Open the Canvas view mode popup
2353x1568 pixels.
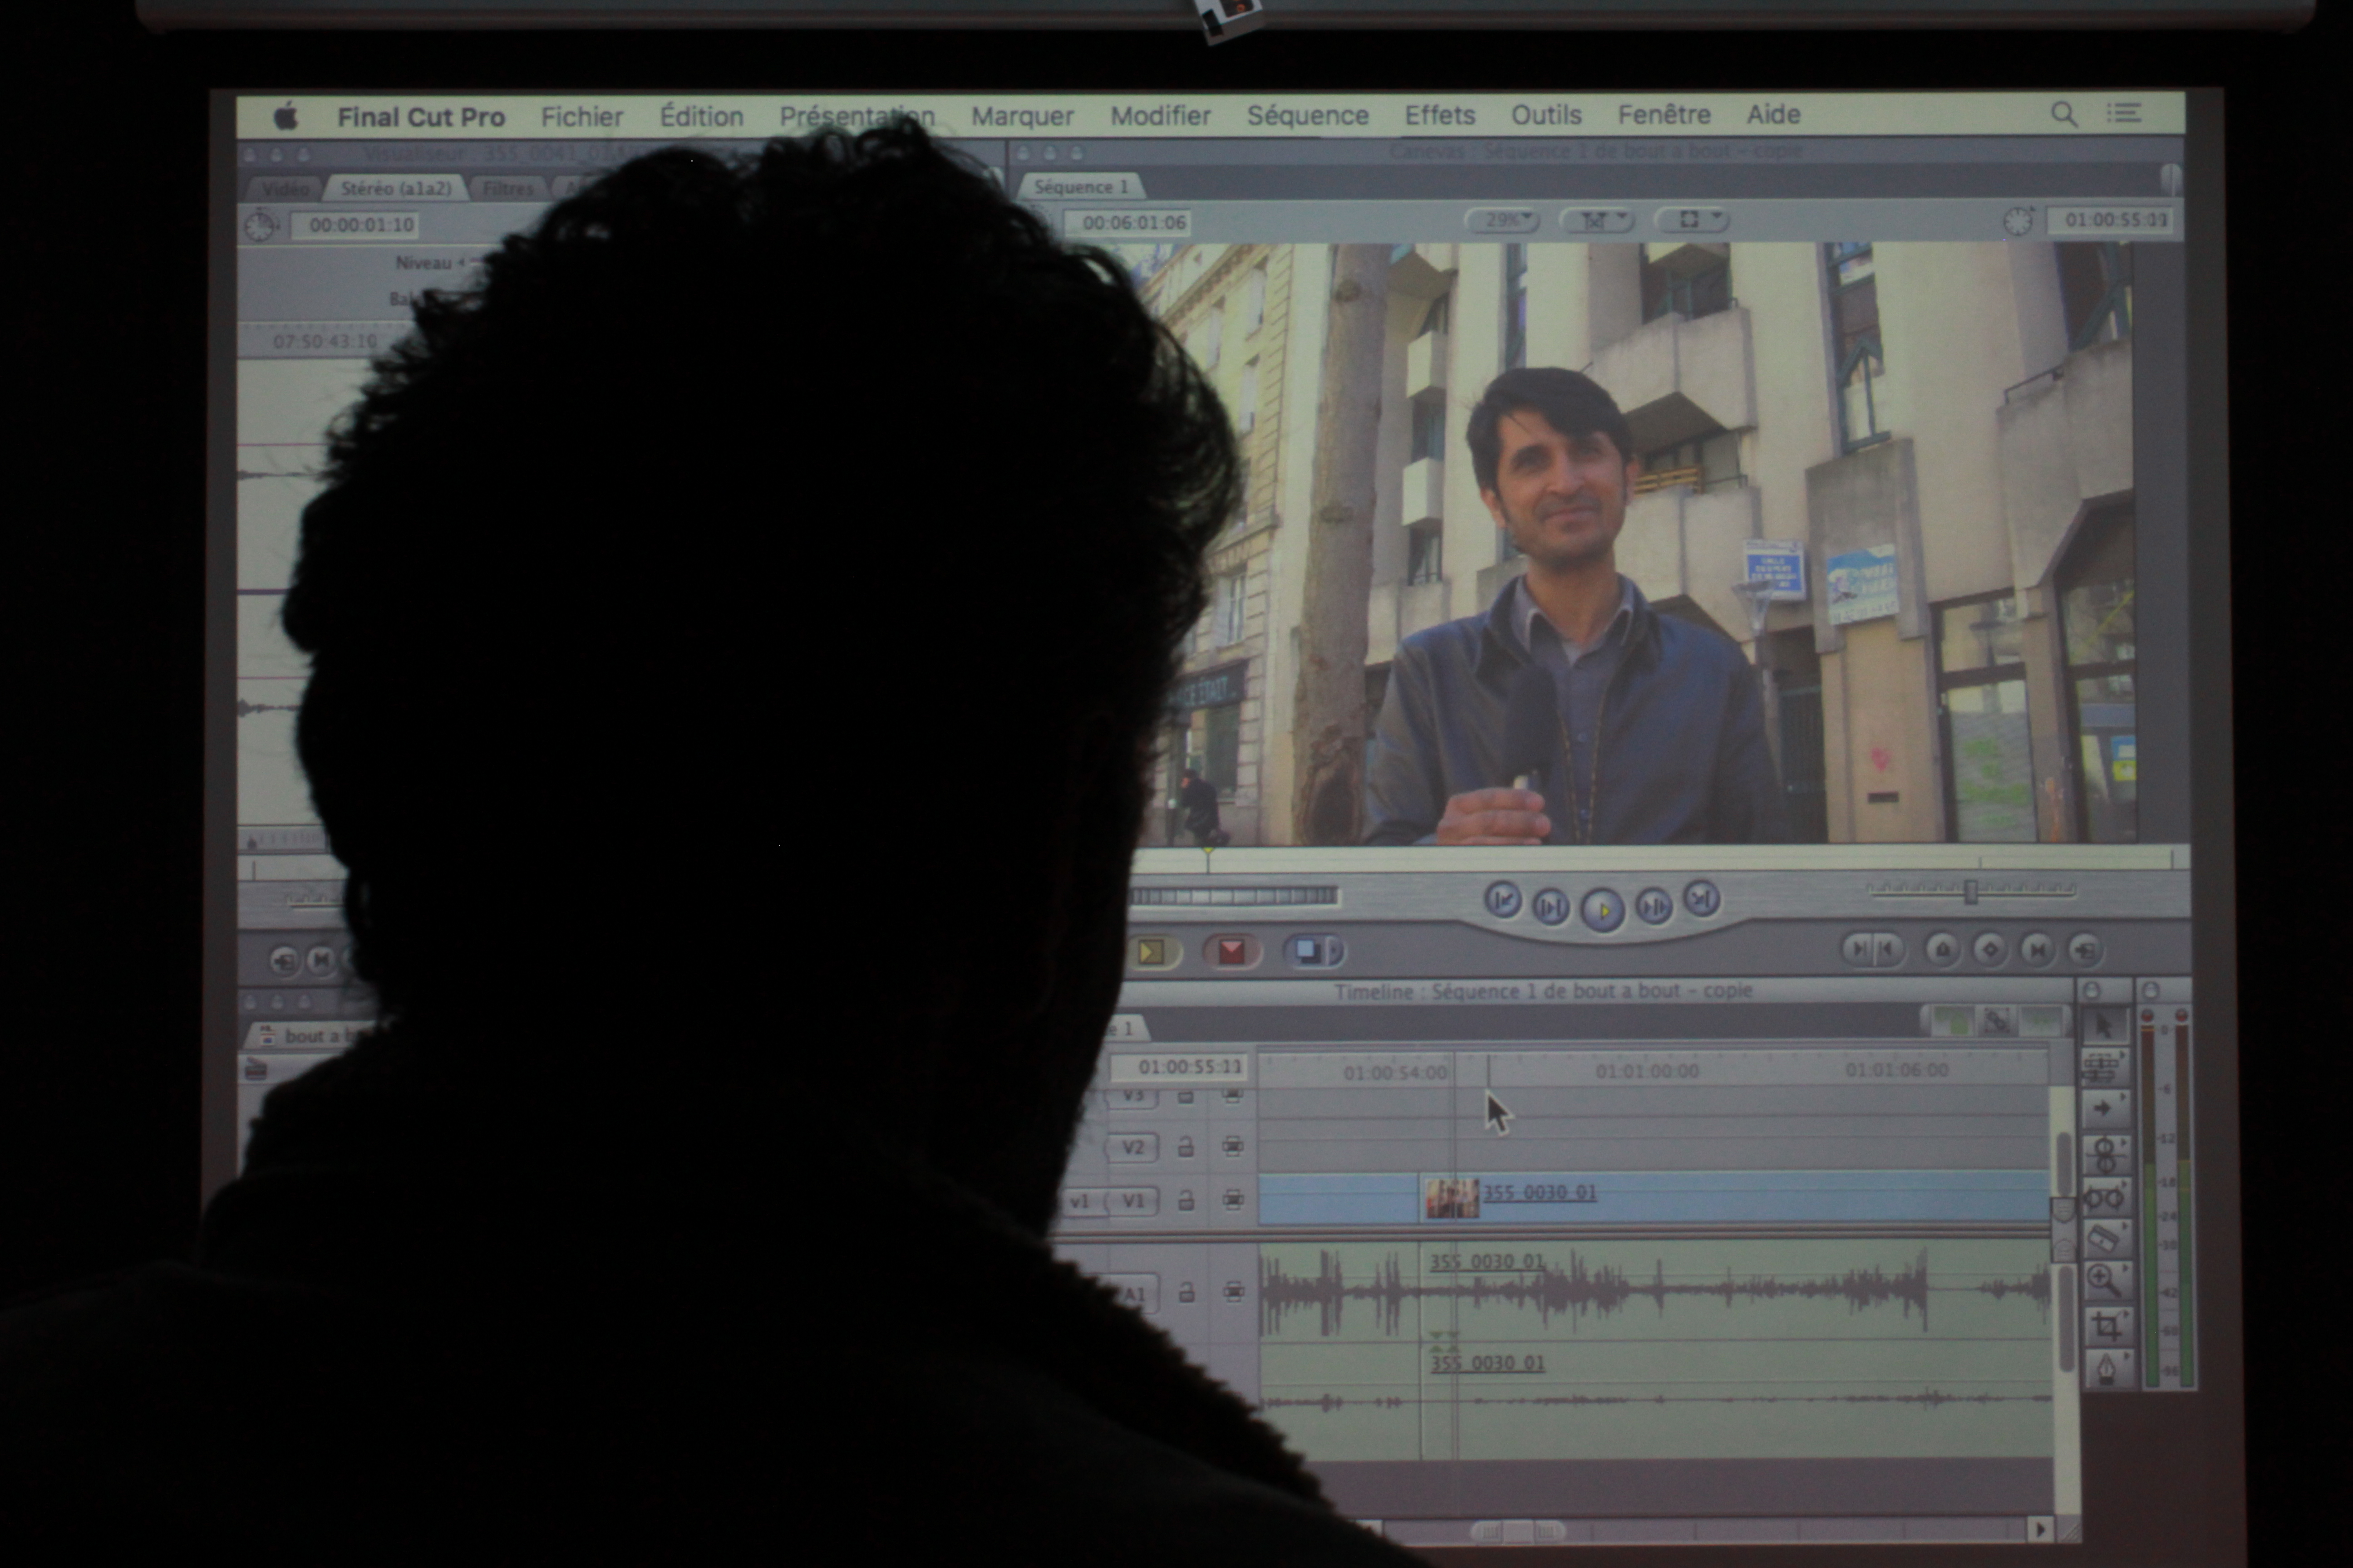(1692, 219)
